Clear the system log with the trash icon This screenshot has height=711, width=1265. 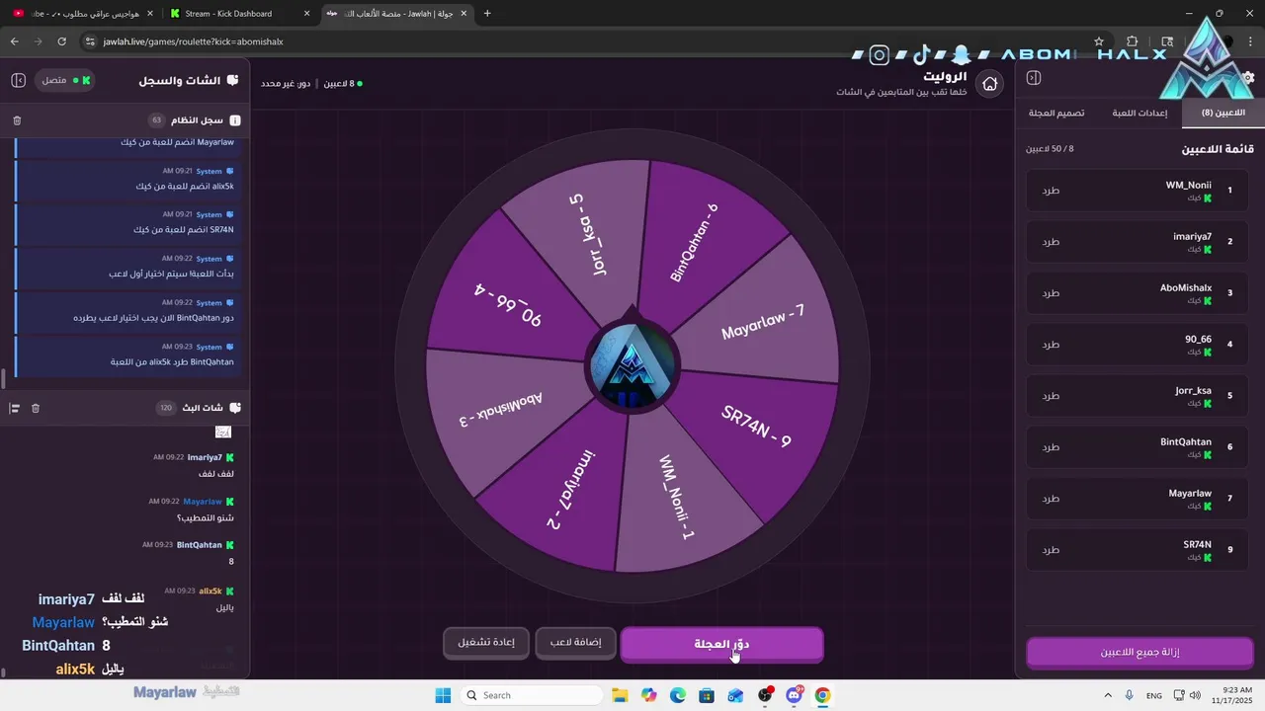click(17, 120)
